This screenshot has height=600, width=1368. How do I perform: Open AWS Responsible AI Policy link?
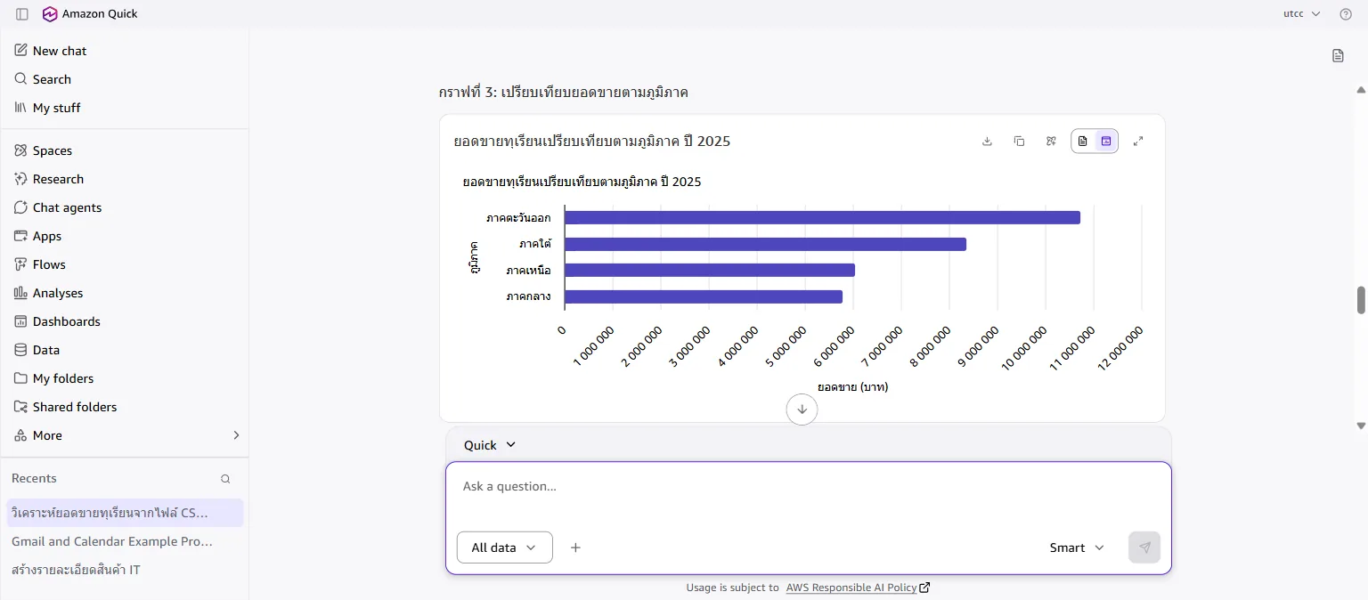point(858,588)
